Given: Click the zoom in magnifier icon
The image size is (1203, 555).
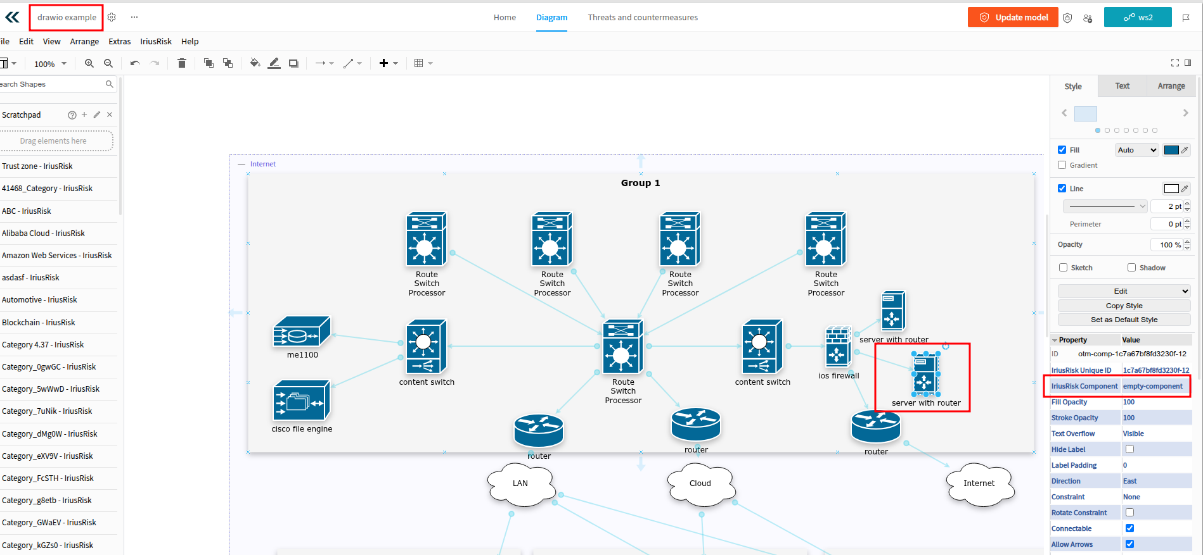Looking at the screenshot, I should point(89,63).
